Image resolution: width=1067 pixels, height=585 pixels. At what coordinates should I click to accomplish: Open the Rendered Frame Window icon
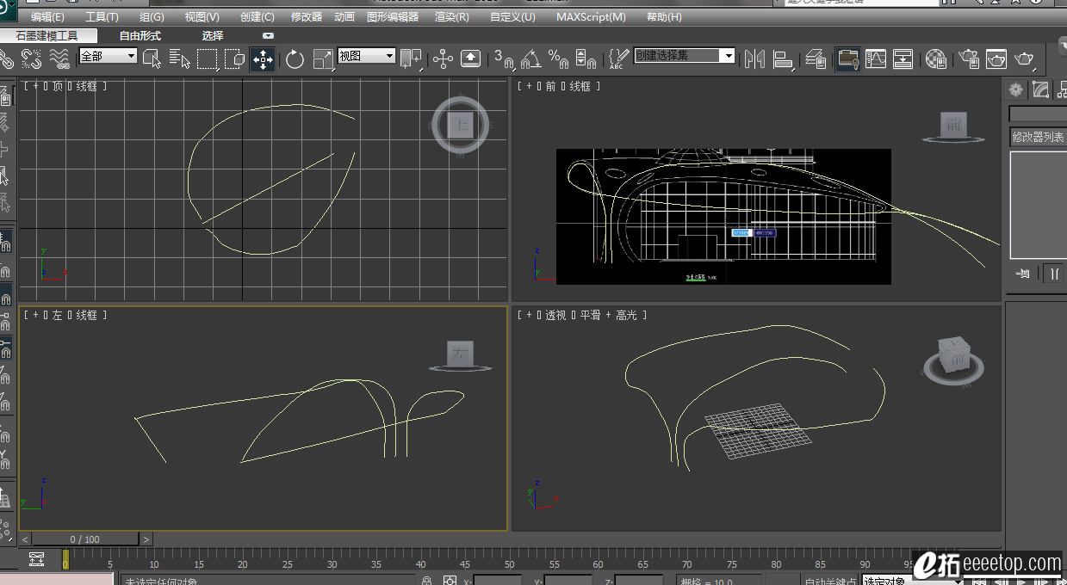pyautogui.click(x=996, y=58)
